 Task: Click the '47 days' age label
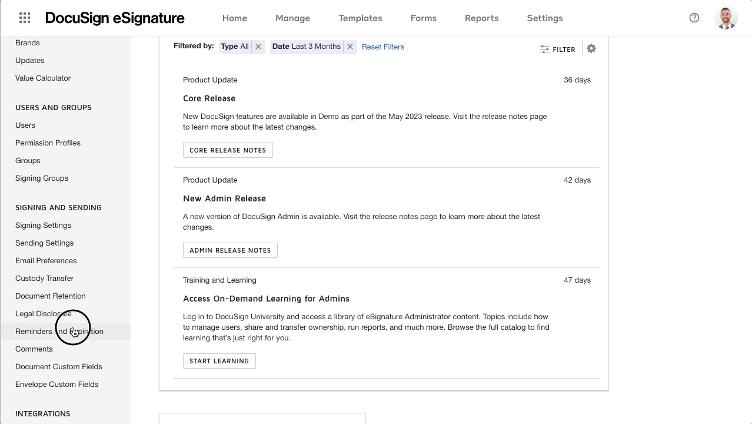click(577, 280)
